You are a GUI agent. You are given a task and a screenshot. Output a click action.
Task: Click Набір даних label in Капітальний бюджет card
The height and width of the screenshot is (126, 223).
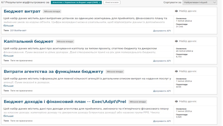188,41
